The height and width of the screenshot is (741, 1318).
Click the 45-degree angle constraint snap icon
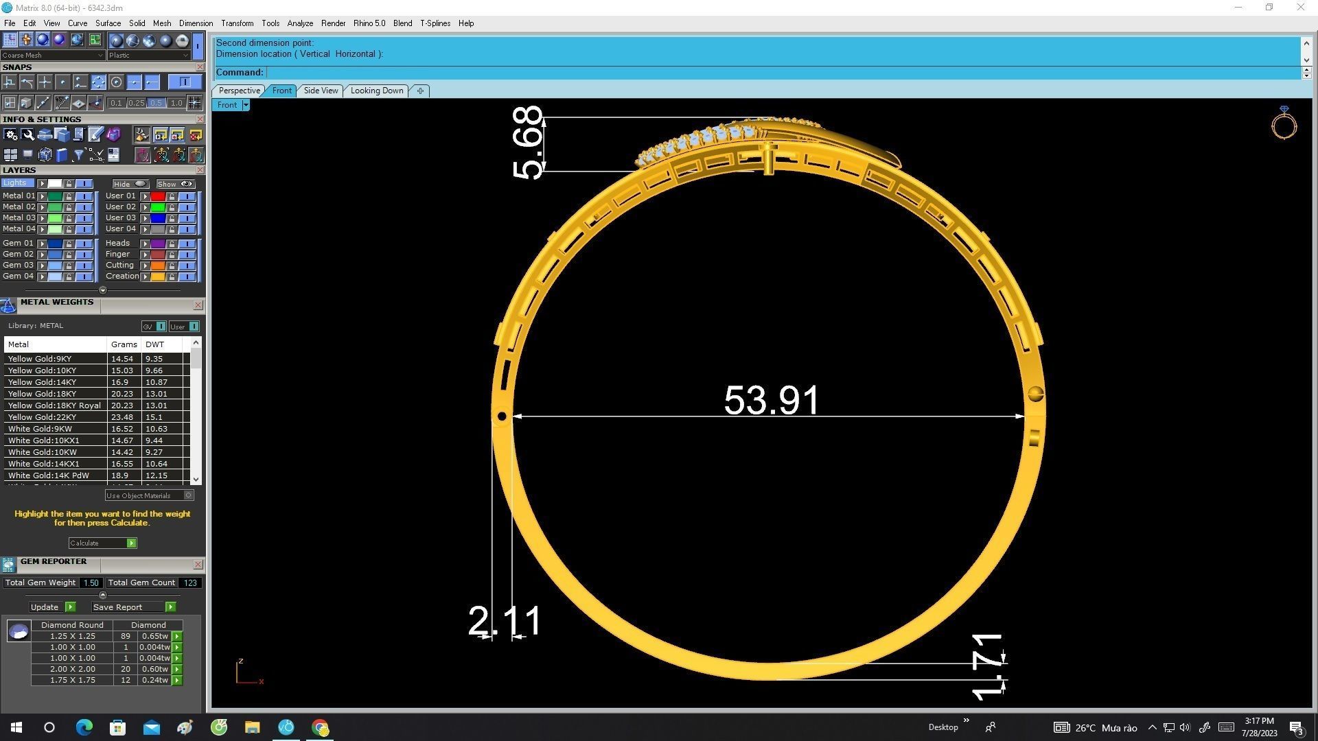[x=62, y=103]
